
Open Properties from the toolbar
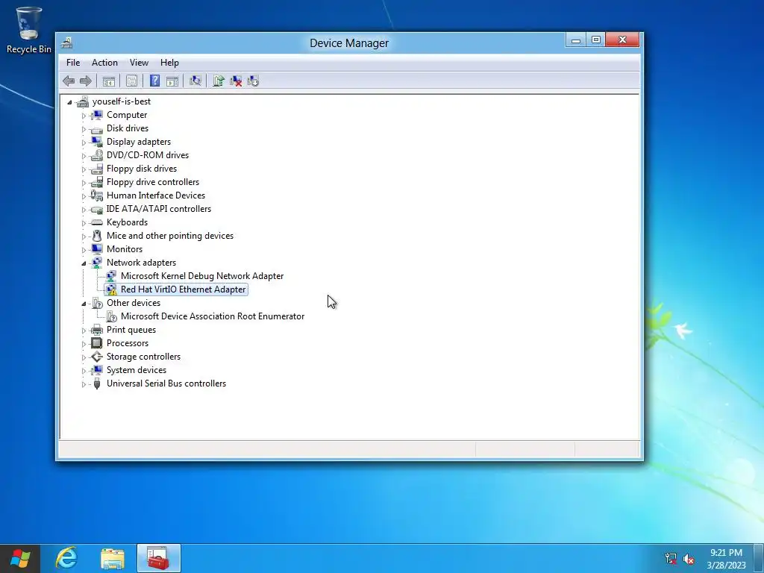coord(131,81)
